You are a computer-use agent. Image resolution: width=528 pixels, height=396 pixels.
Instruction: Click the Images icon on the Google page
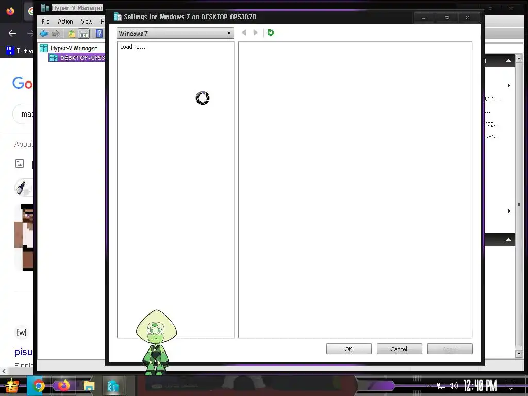coord(20,163)
